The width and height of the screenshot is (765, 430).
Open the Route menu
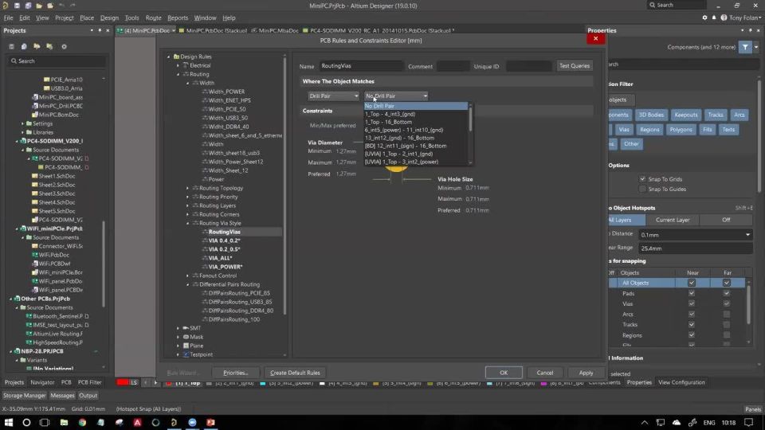(153, 18)
